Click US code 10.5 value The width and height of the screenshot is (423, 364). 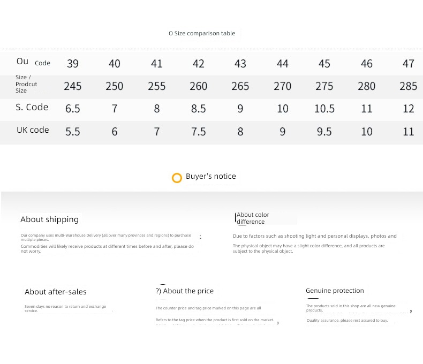coord(324,109)
